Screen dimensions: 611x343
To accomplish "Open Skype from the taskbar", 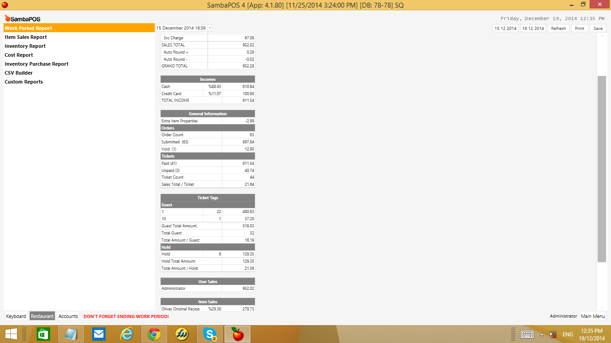I will pyautogui.click(x=210, y=334).
